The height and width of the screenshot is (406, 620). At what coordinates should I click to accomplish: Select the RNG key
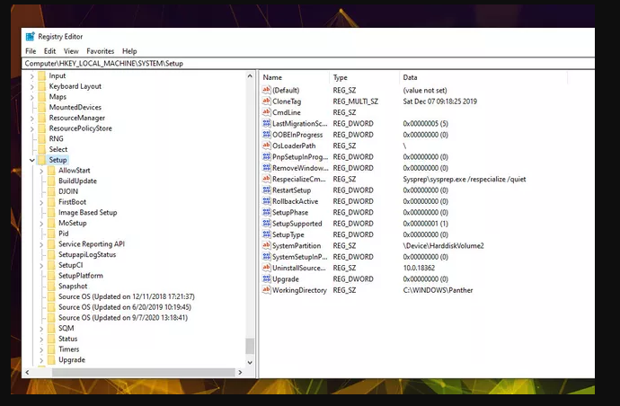click(x=56, y=138)
